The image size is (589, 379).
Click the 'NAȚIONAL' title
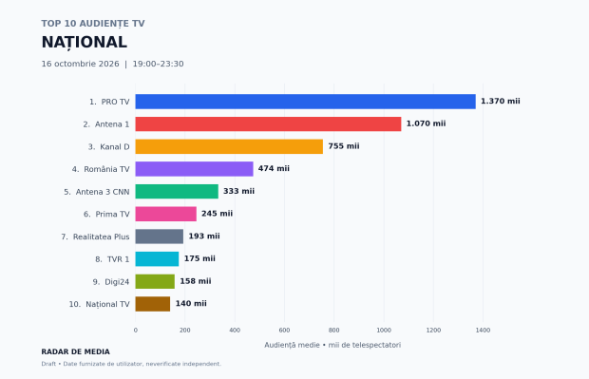(85, 42)
